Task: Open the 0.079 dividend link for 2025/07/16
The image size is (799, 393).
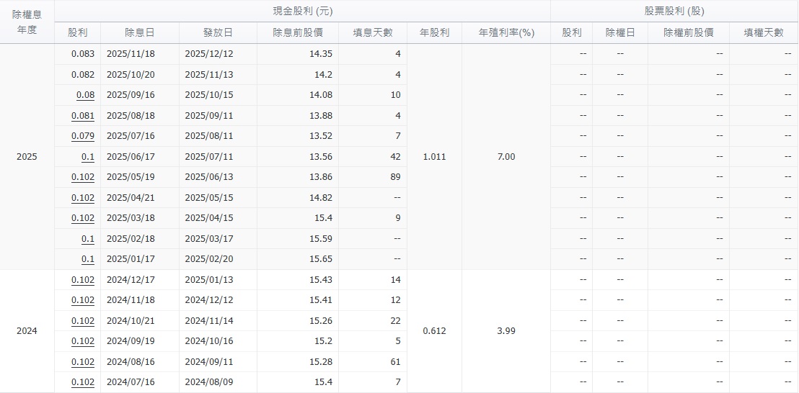Action: (x=83, y=136)
